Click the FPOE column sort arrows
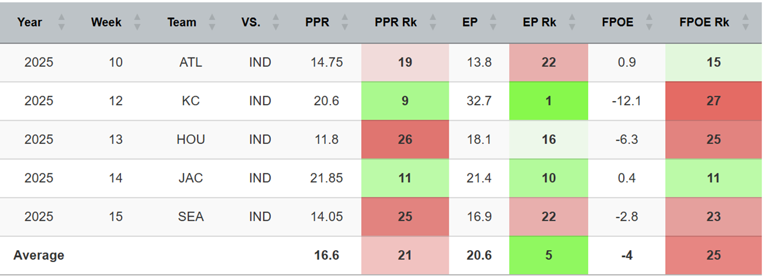This screenshot has width=763, height=276. (649, 23)
